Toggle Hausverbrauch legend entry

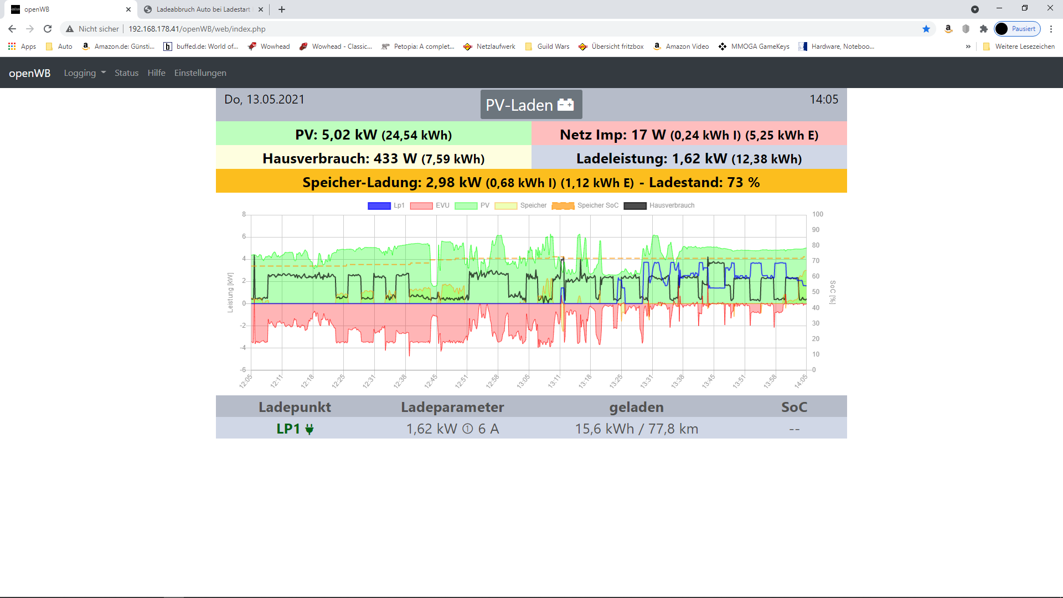coord(659,205)
